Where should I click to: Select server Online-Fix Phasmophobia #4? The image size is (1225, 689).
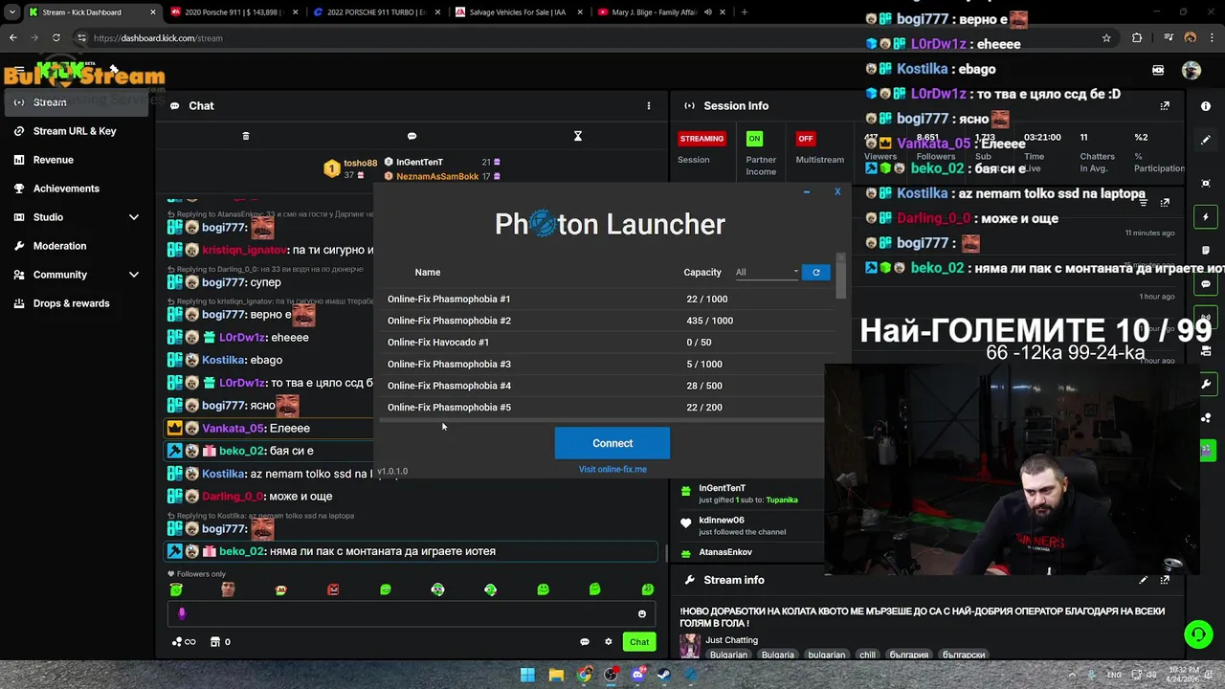click(x=603, y=386)
